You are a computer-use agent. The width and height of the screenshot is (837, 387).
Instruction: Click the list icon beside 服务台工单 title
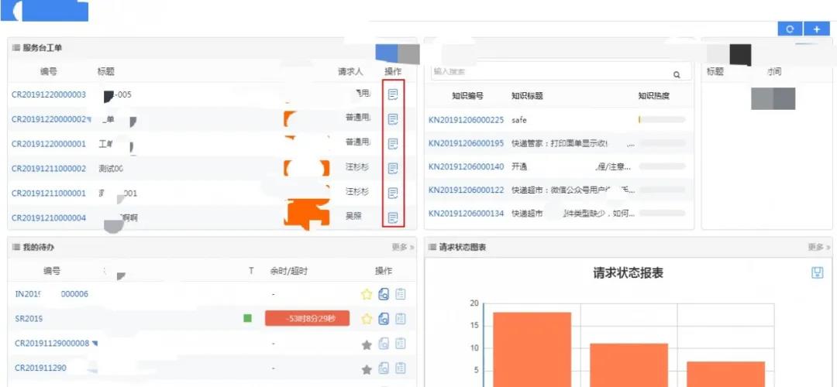coord(16,48)
